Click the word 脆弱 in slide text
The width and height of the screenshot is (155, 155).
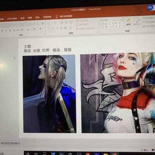click(68, 50)
